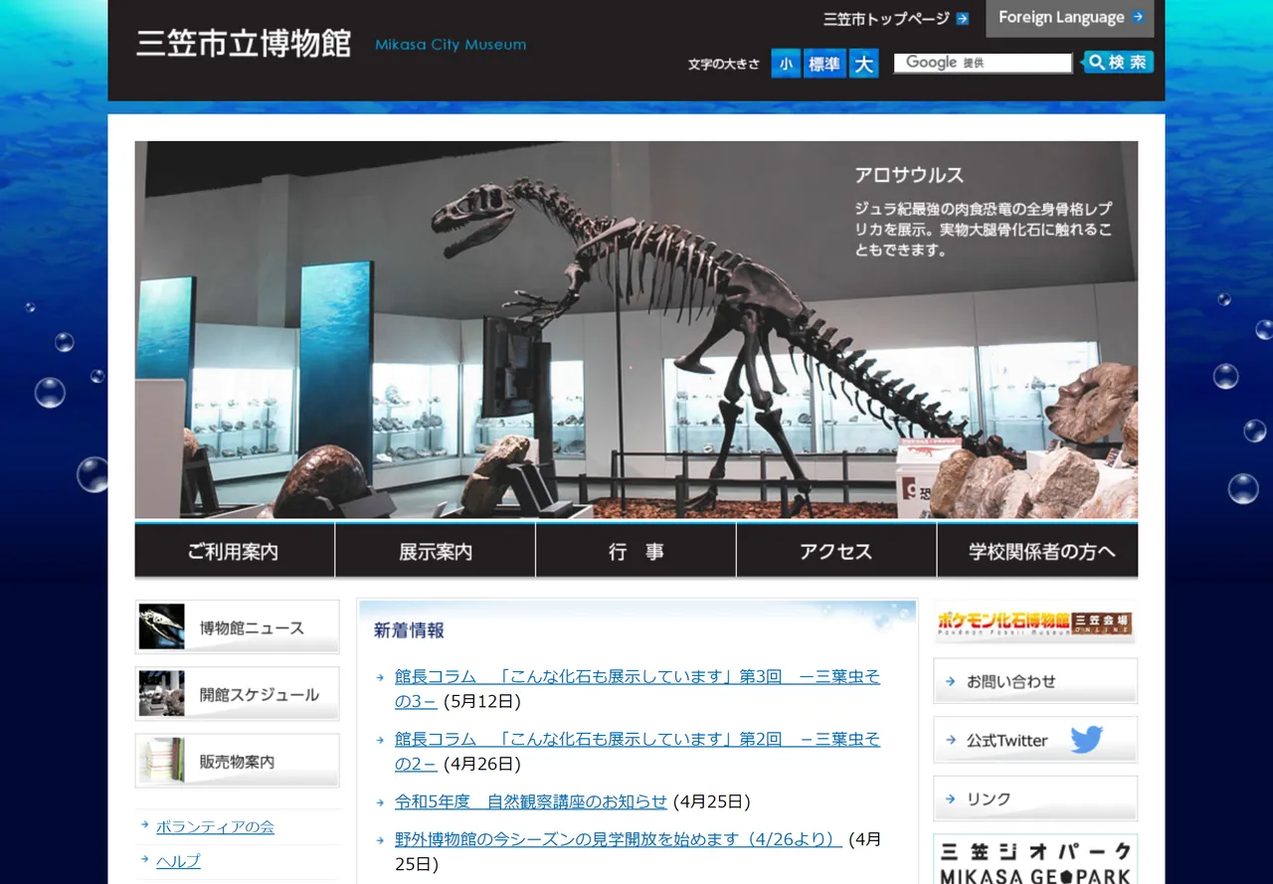This screenshot has width=1273, height=884.
Task: Open the ご利用案内 menu
Action: 235,551
